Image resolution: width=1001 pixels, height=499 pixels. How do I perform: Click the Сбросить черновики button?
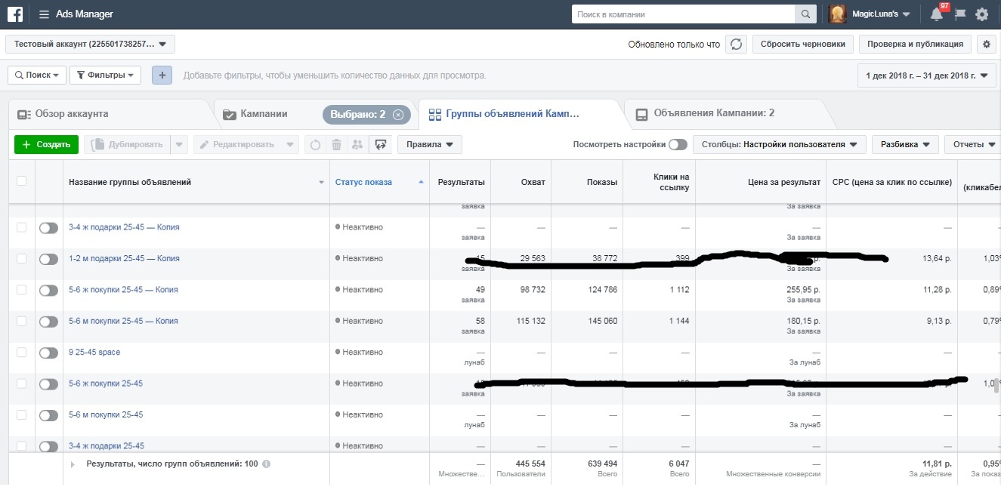pyautogui.click(x=803, y=45)
